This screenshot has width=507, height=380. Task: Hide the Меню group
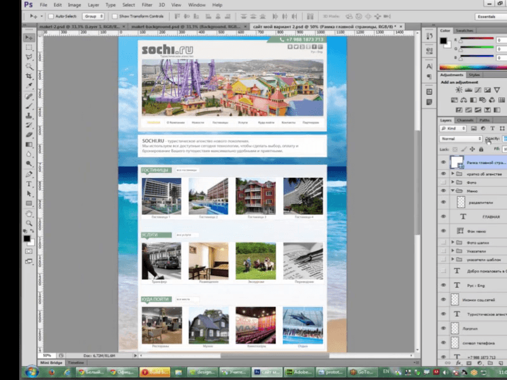click(x=443, y=191)
